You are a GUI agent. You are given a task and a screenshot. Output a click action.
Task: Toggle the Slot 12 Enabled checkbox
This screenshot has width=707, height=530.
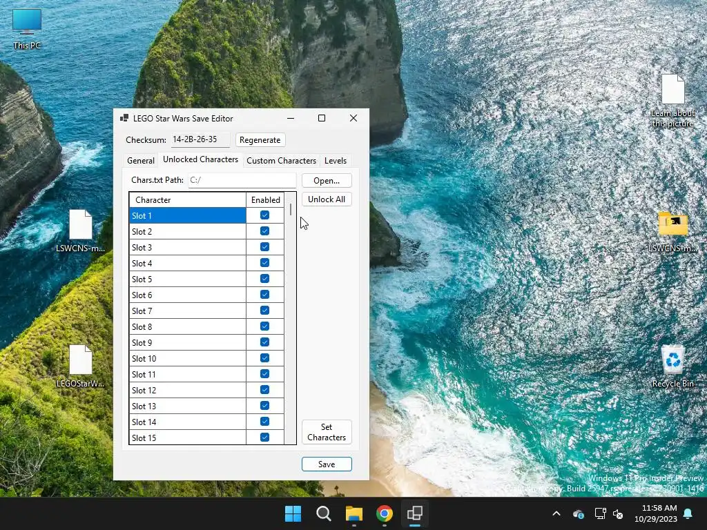click(264, 390)
